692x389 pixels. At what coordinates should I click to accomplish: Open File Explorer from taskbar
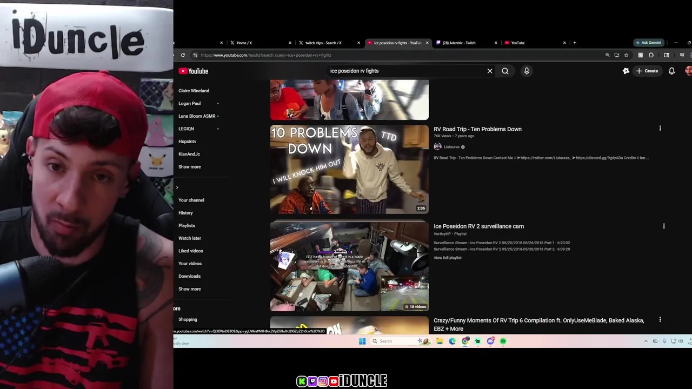click(x=440, y=341)
